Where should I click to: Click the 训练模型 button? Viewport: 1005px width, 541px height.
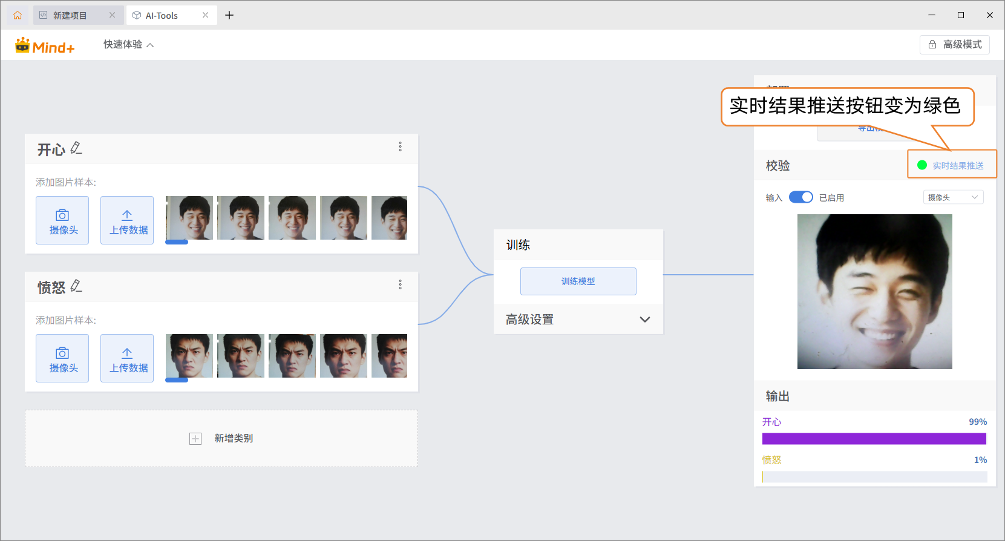coord(578,281)
